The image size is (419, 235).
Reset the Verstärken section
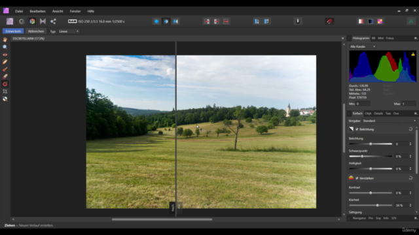pyautogui.click(x=410, y=178)
